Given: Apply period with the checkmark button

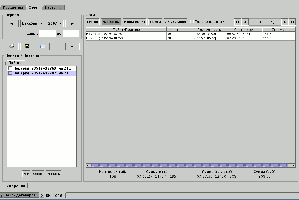Looking at the screenshot, I should pos(72,46).
